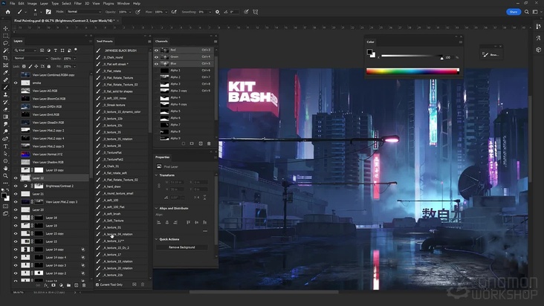Viewport: 544px width, 306px height.
Task: Select the _0_Chalk_round tool preset
Action: 113,57
